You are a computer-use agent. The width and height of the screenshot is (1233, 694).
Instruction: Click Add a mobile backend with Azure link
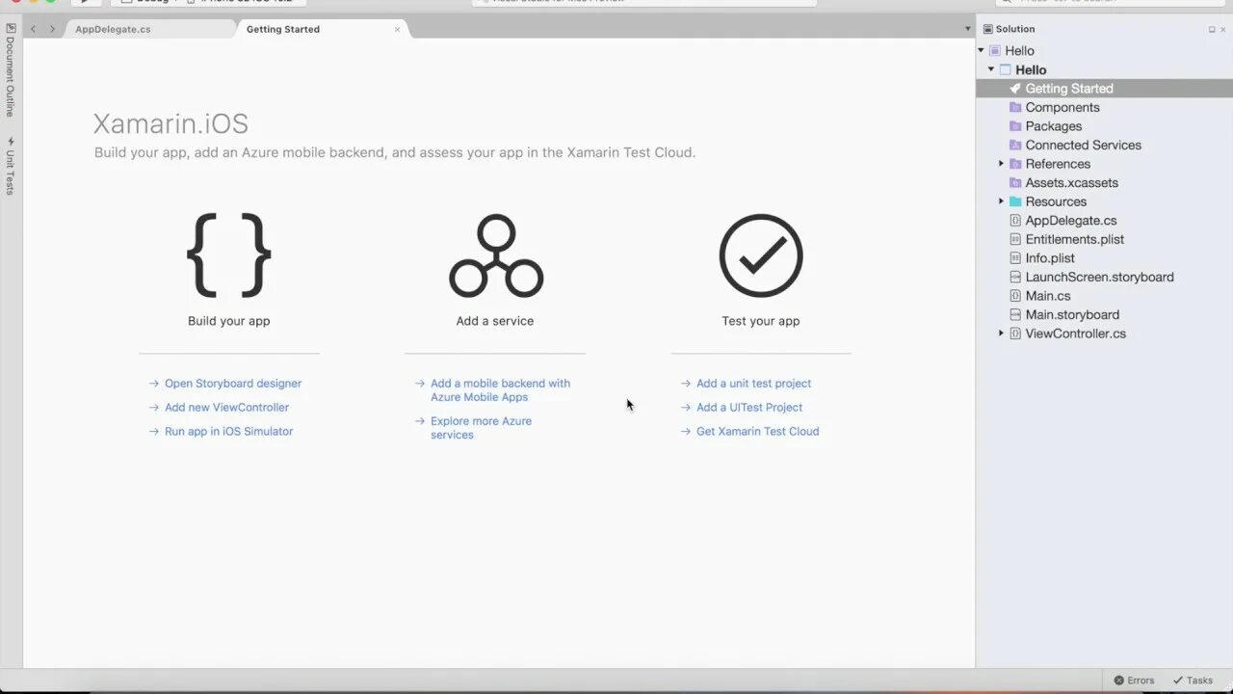coord(500,390)
